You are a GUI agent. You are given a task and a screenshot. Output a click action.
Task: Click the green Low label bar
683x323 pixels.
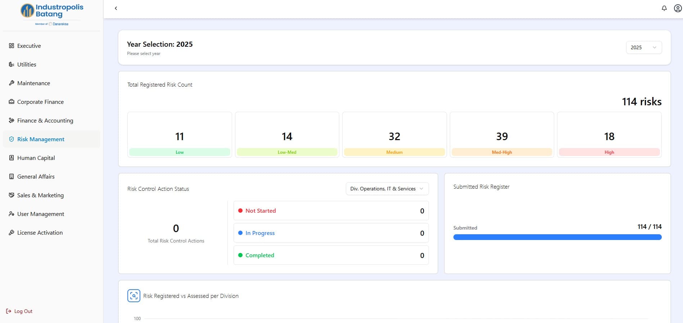point(180,152)
